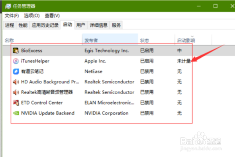Image resolution: width=235 pixels, height=157 pixels.
Task: Click the HD Audio Background speaker icon
Action: tap(16, 82)
